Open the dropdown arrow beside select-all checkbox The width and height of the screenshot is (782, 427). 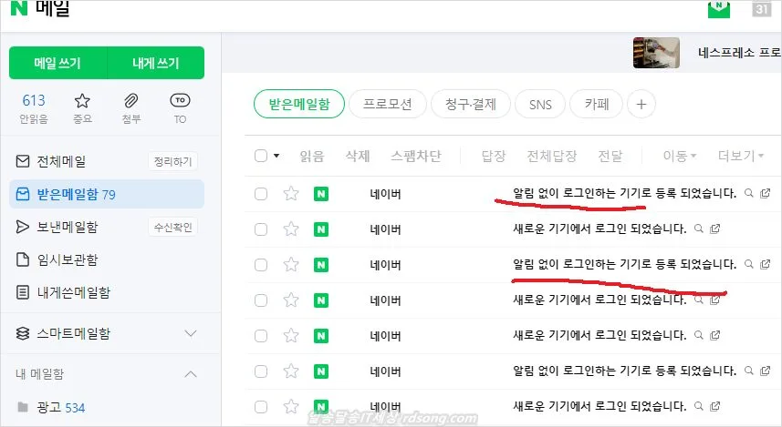point(276,156)
